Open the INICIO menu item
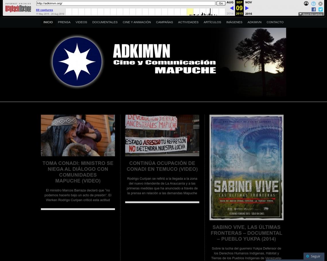The width and height of the screenshot is (327, 261). click(48, 22)
